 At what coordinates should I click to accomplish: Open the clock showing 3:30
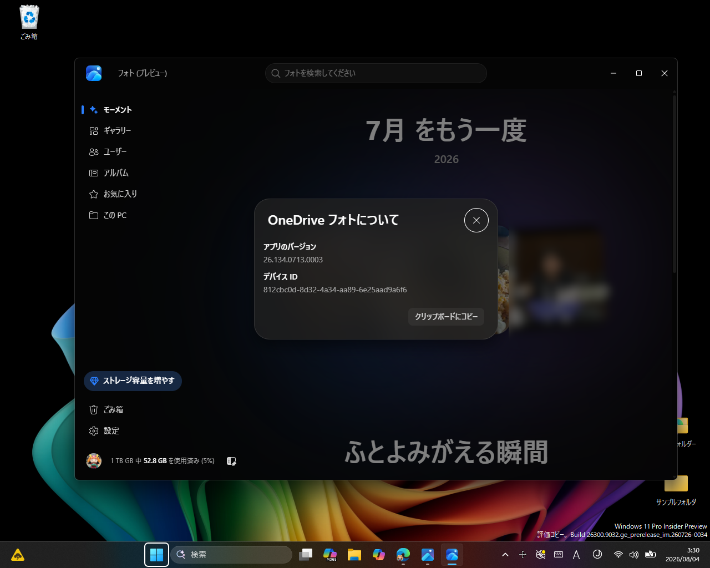(682, 555)
